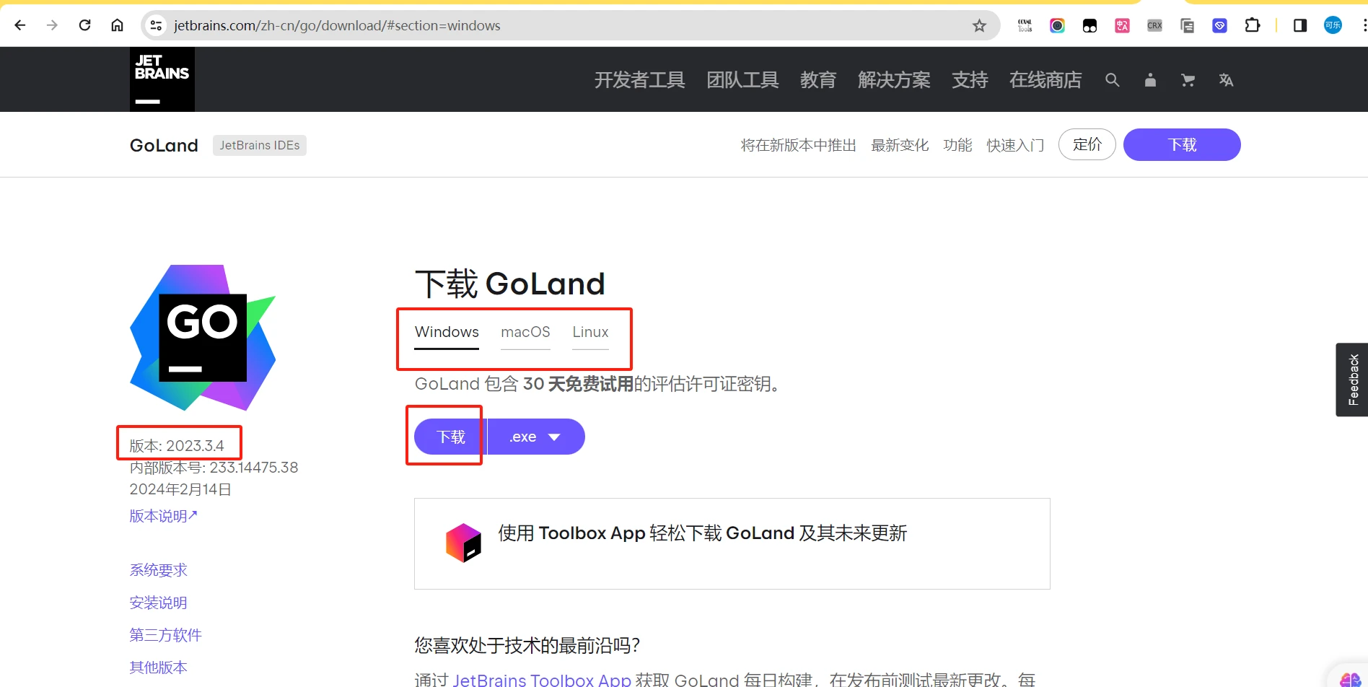Expand the .exe format dropdown
The height and width of the screenshot is (687, 1368).
point(536,437)
